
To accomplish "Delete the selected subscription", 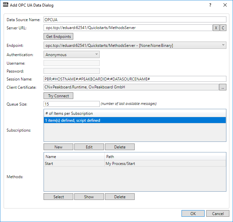I will tap(120, 147).
